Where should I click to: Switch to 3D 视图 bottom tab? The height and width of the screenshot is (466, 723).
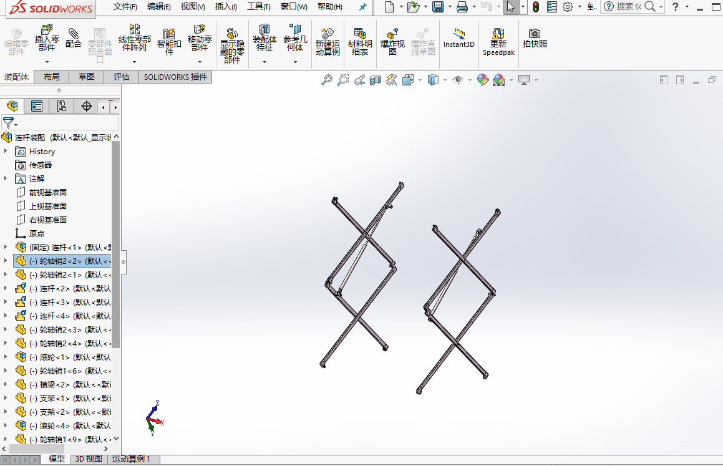(x=89, y=459)
